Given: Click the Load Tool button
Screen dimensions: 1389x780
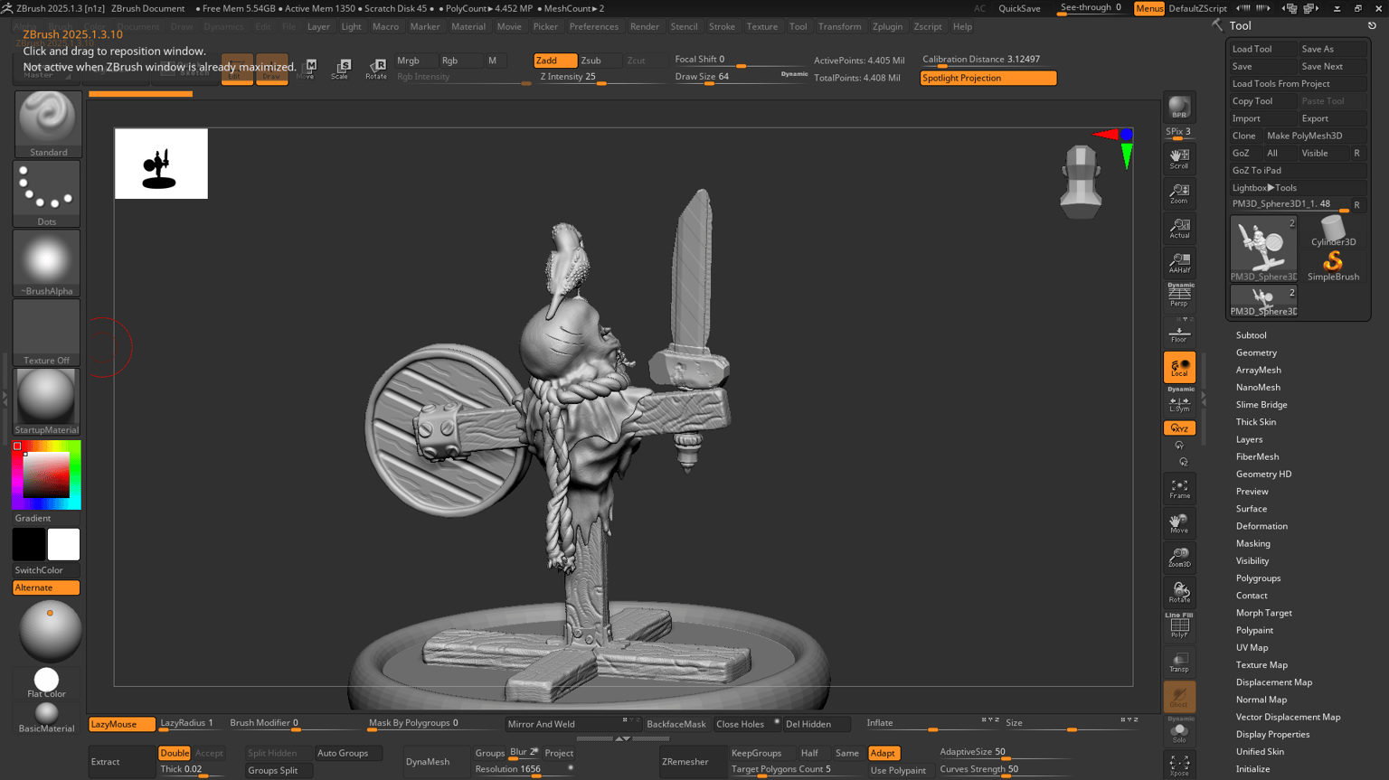Looking at the screenshot, I should pos(1261,49).
